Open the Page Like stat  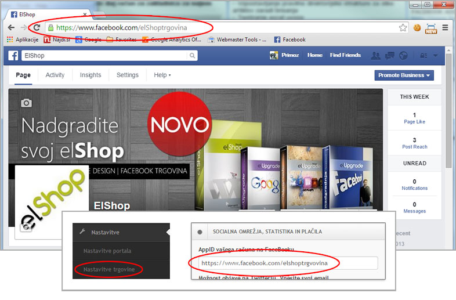pos(414,118)
